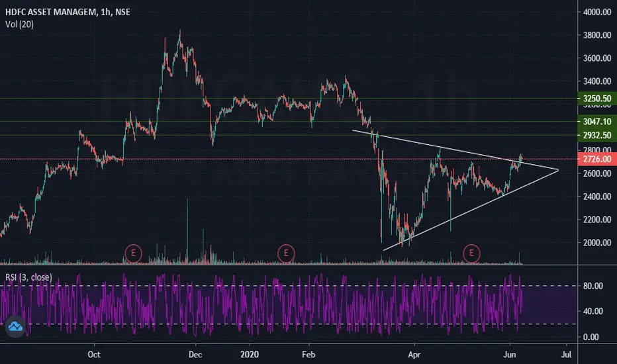Click the Oct label on time axis
The width and height of the screenshot is (617, 364).
tap(93, 355)
